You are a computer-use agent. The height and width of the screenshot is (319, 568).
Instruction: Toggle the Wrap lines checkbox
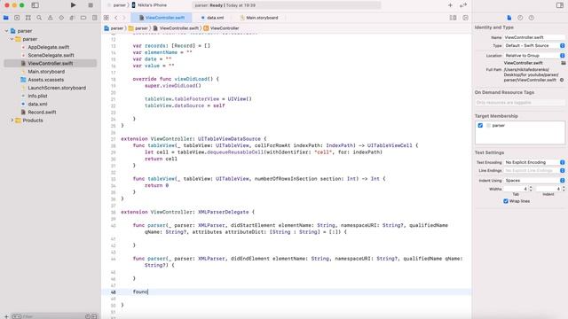(506, 201)
